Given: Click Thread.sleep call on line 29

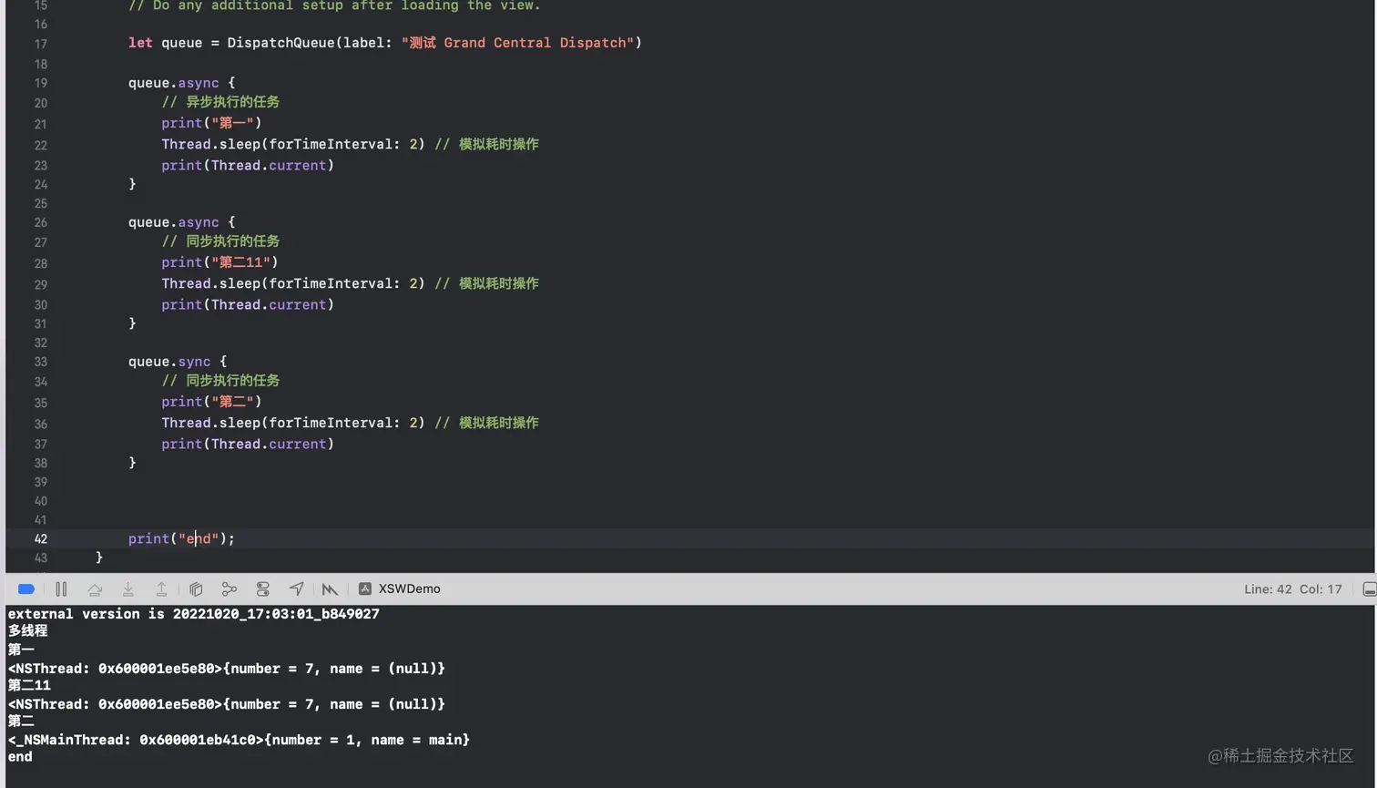Looking at the screenshot, I should point(293,283).
